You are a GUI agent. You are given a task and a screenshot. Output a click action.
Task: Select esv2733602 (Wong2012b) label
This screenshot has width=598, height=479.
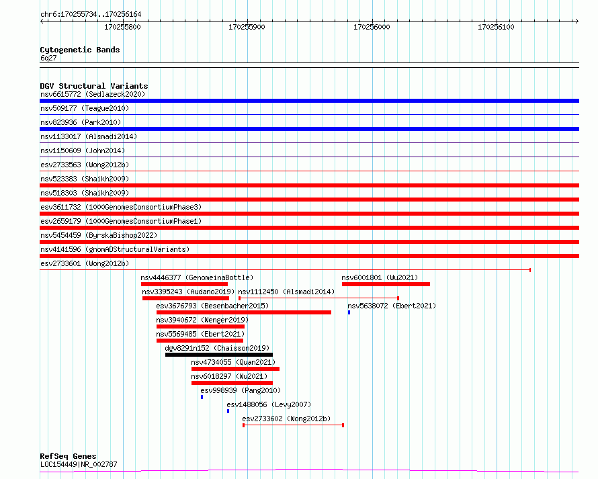pos(286,419)
